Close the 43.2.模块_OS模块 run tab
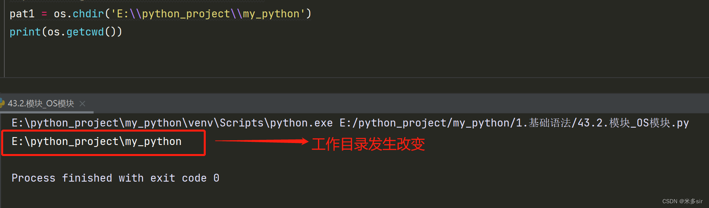 82,104
